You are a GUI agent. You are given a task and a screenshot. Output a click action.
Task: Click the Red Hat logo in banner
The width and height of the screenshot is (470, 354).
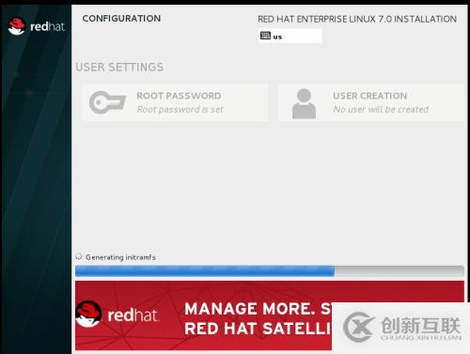point(117,315)
